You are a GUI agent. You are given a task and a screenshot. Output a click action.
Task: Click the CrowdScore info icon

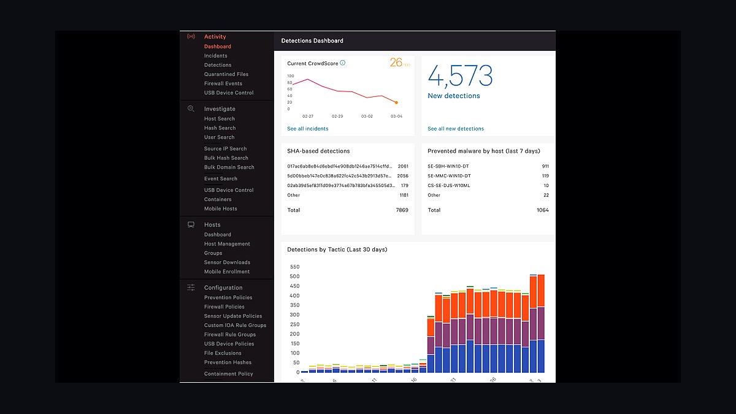point(343,63)
